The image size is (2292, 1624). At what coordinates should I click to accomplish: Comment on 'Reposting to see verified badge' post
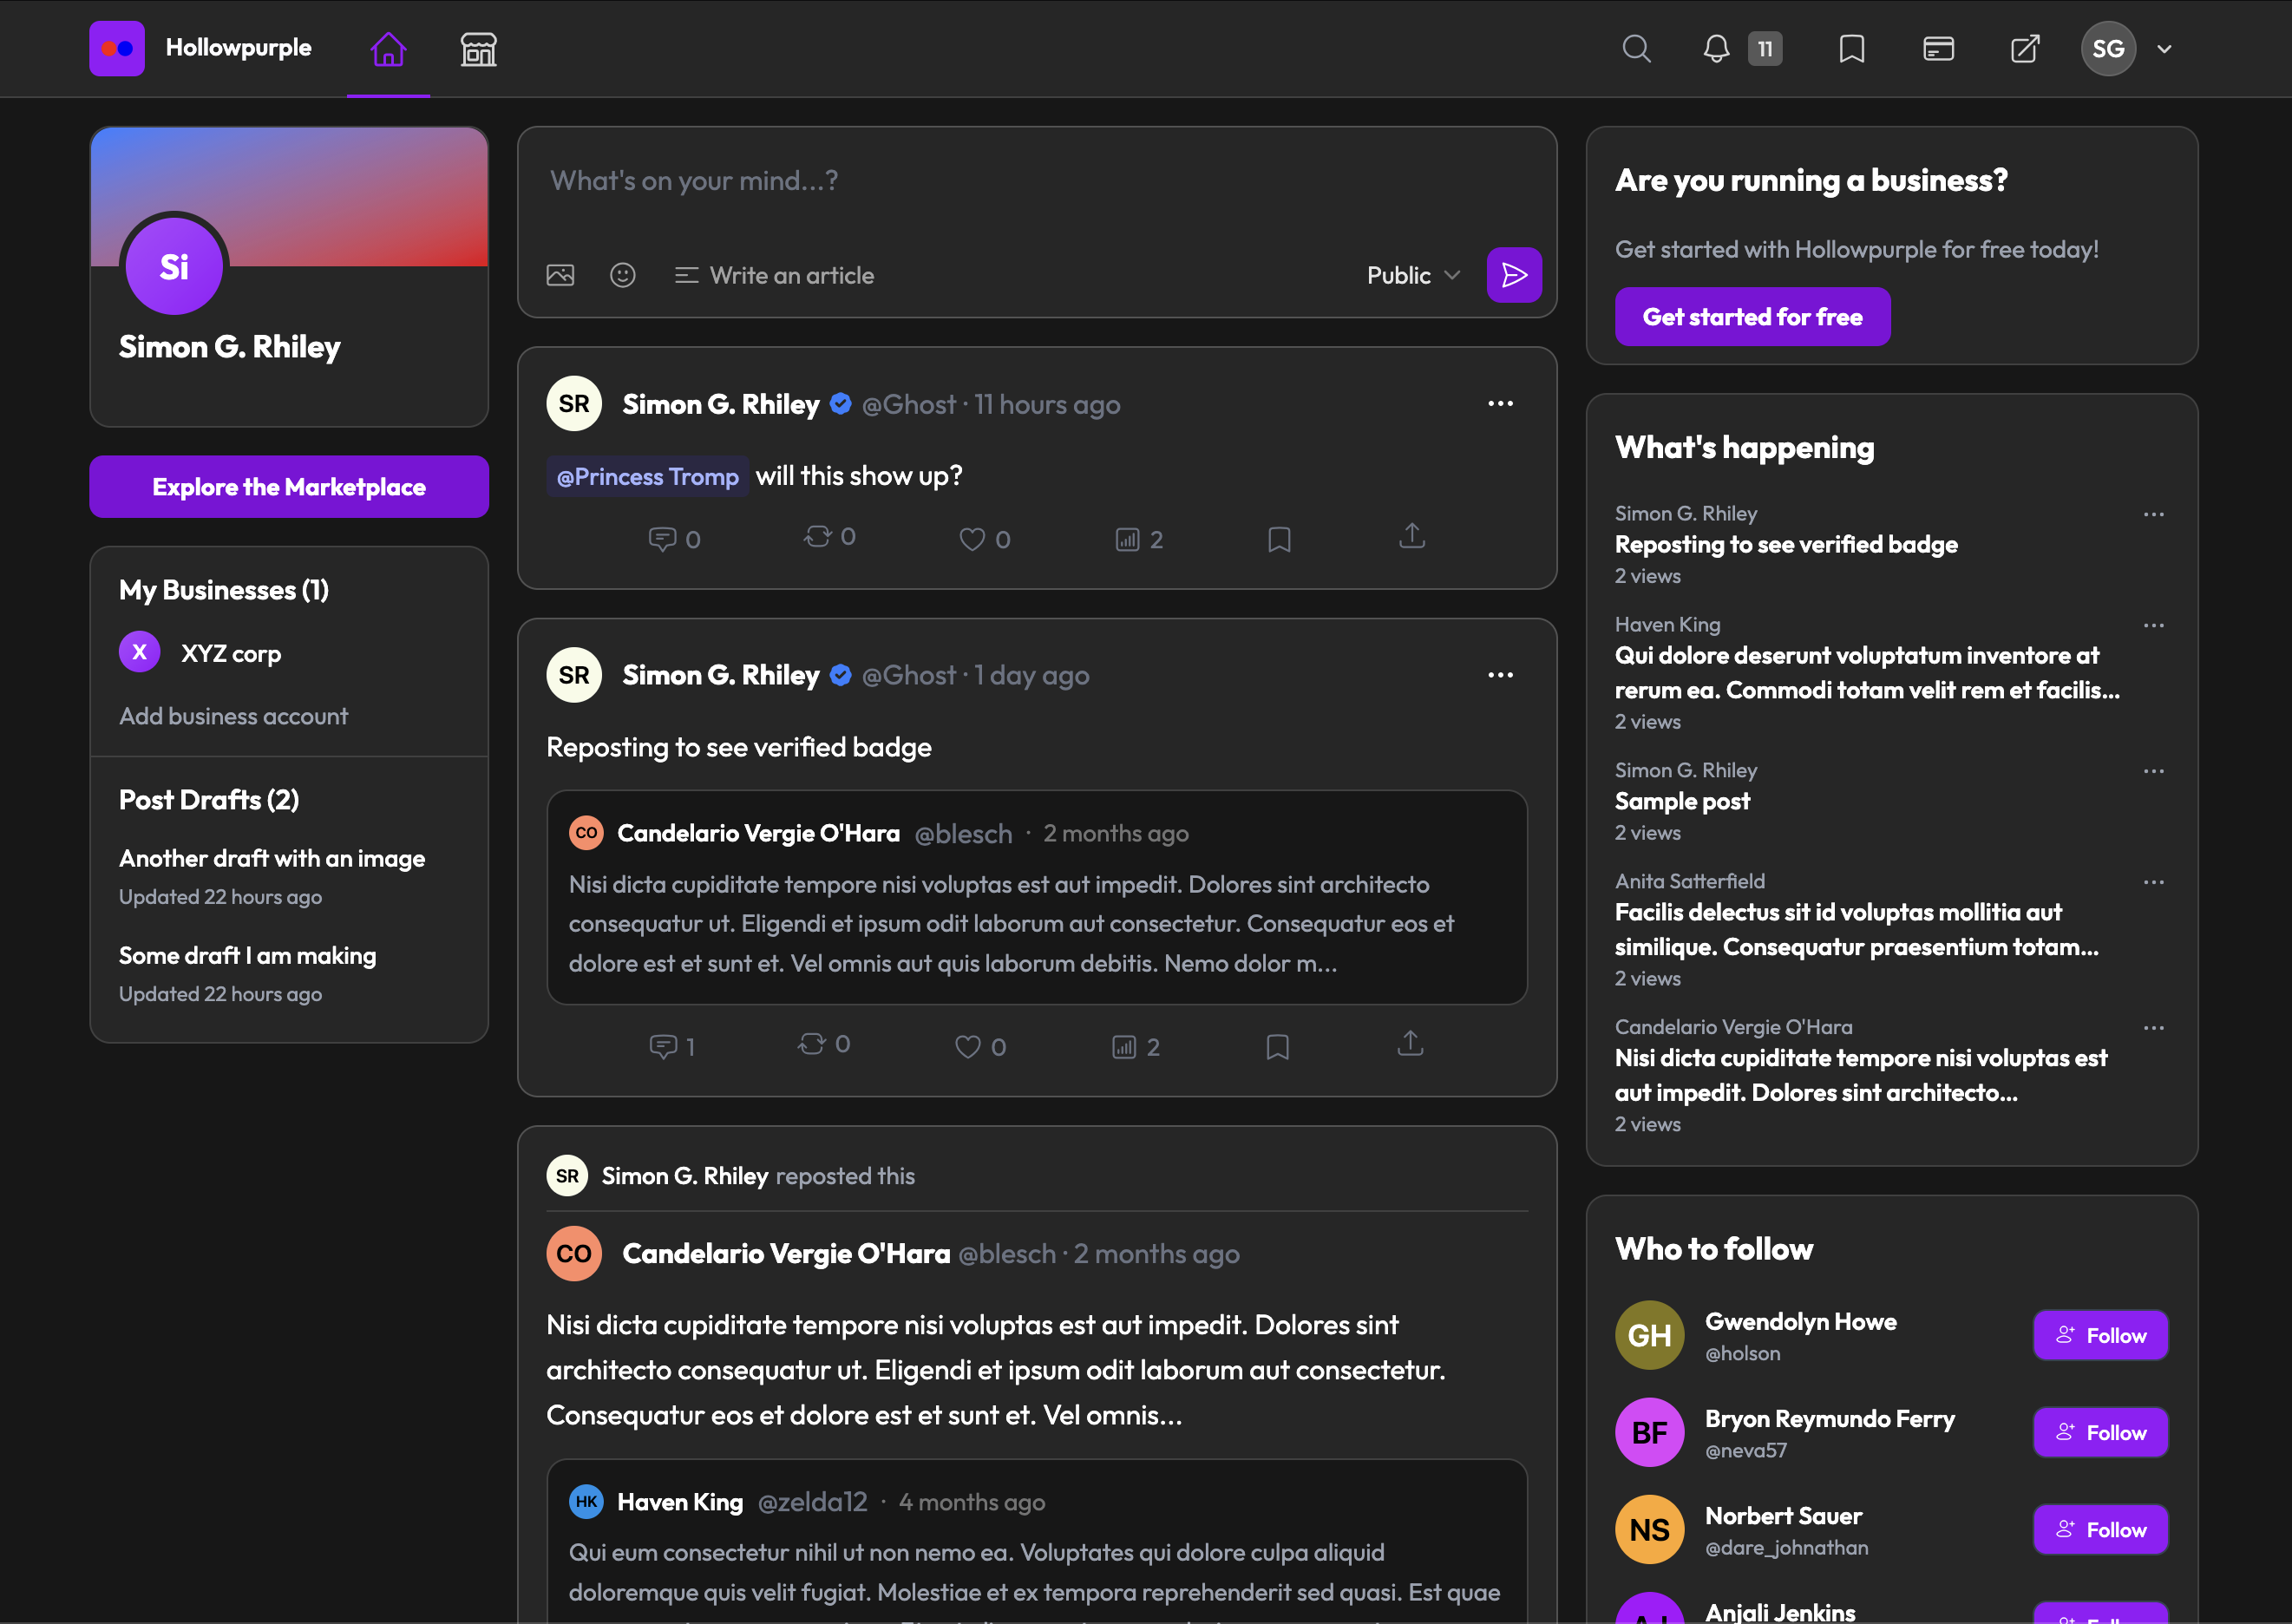click(x=672, y=1046)
